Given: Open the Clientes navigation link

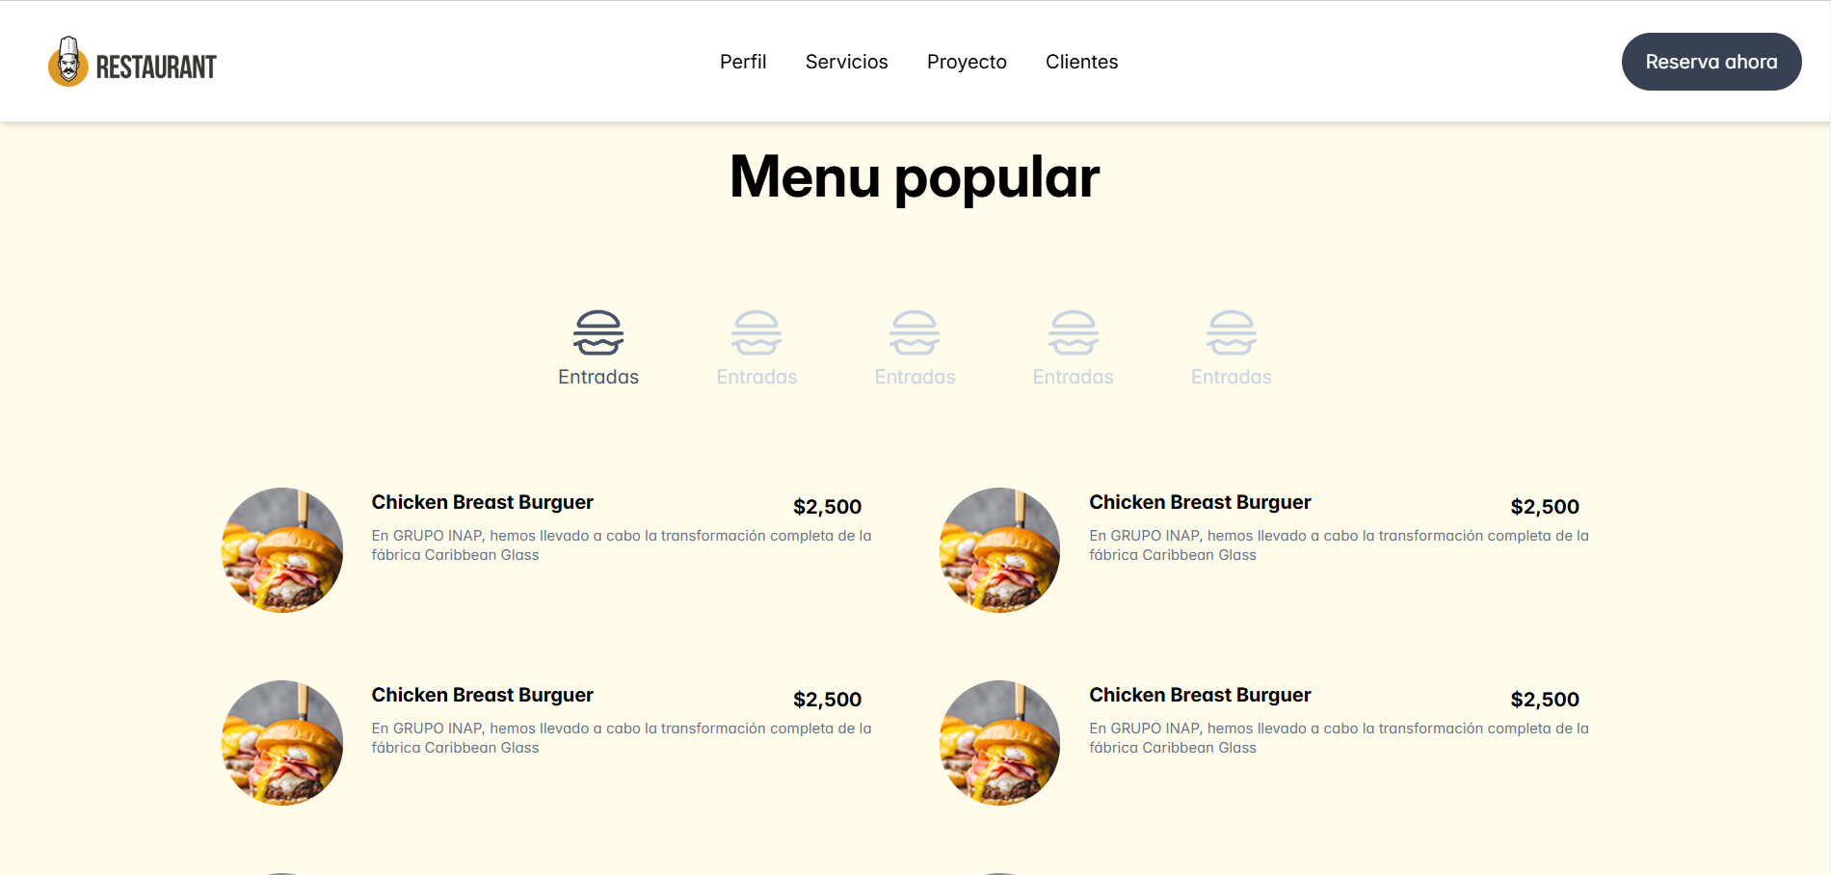Looking at the screenshot, I should coord(1082,62).
